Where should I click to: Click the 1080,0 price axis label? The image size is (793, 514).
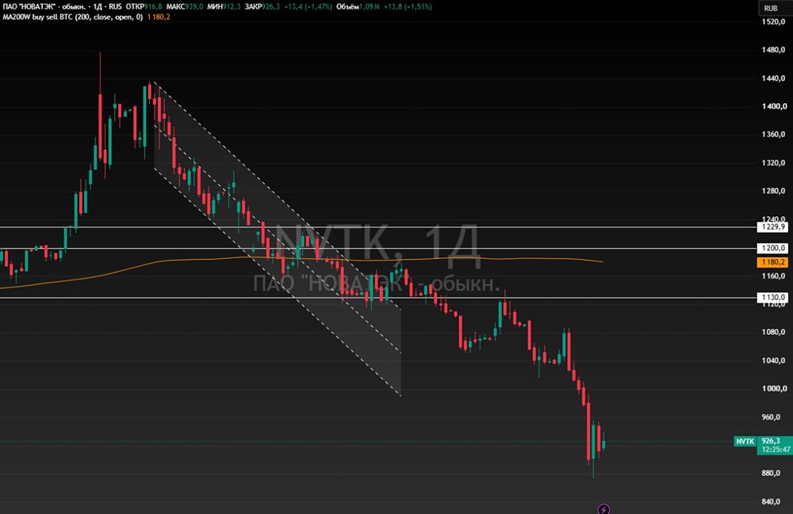point(773,332)
